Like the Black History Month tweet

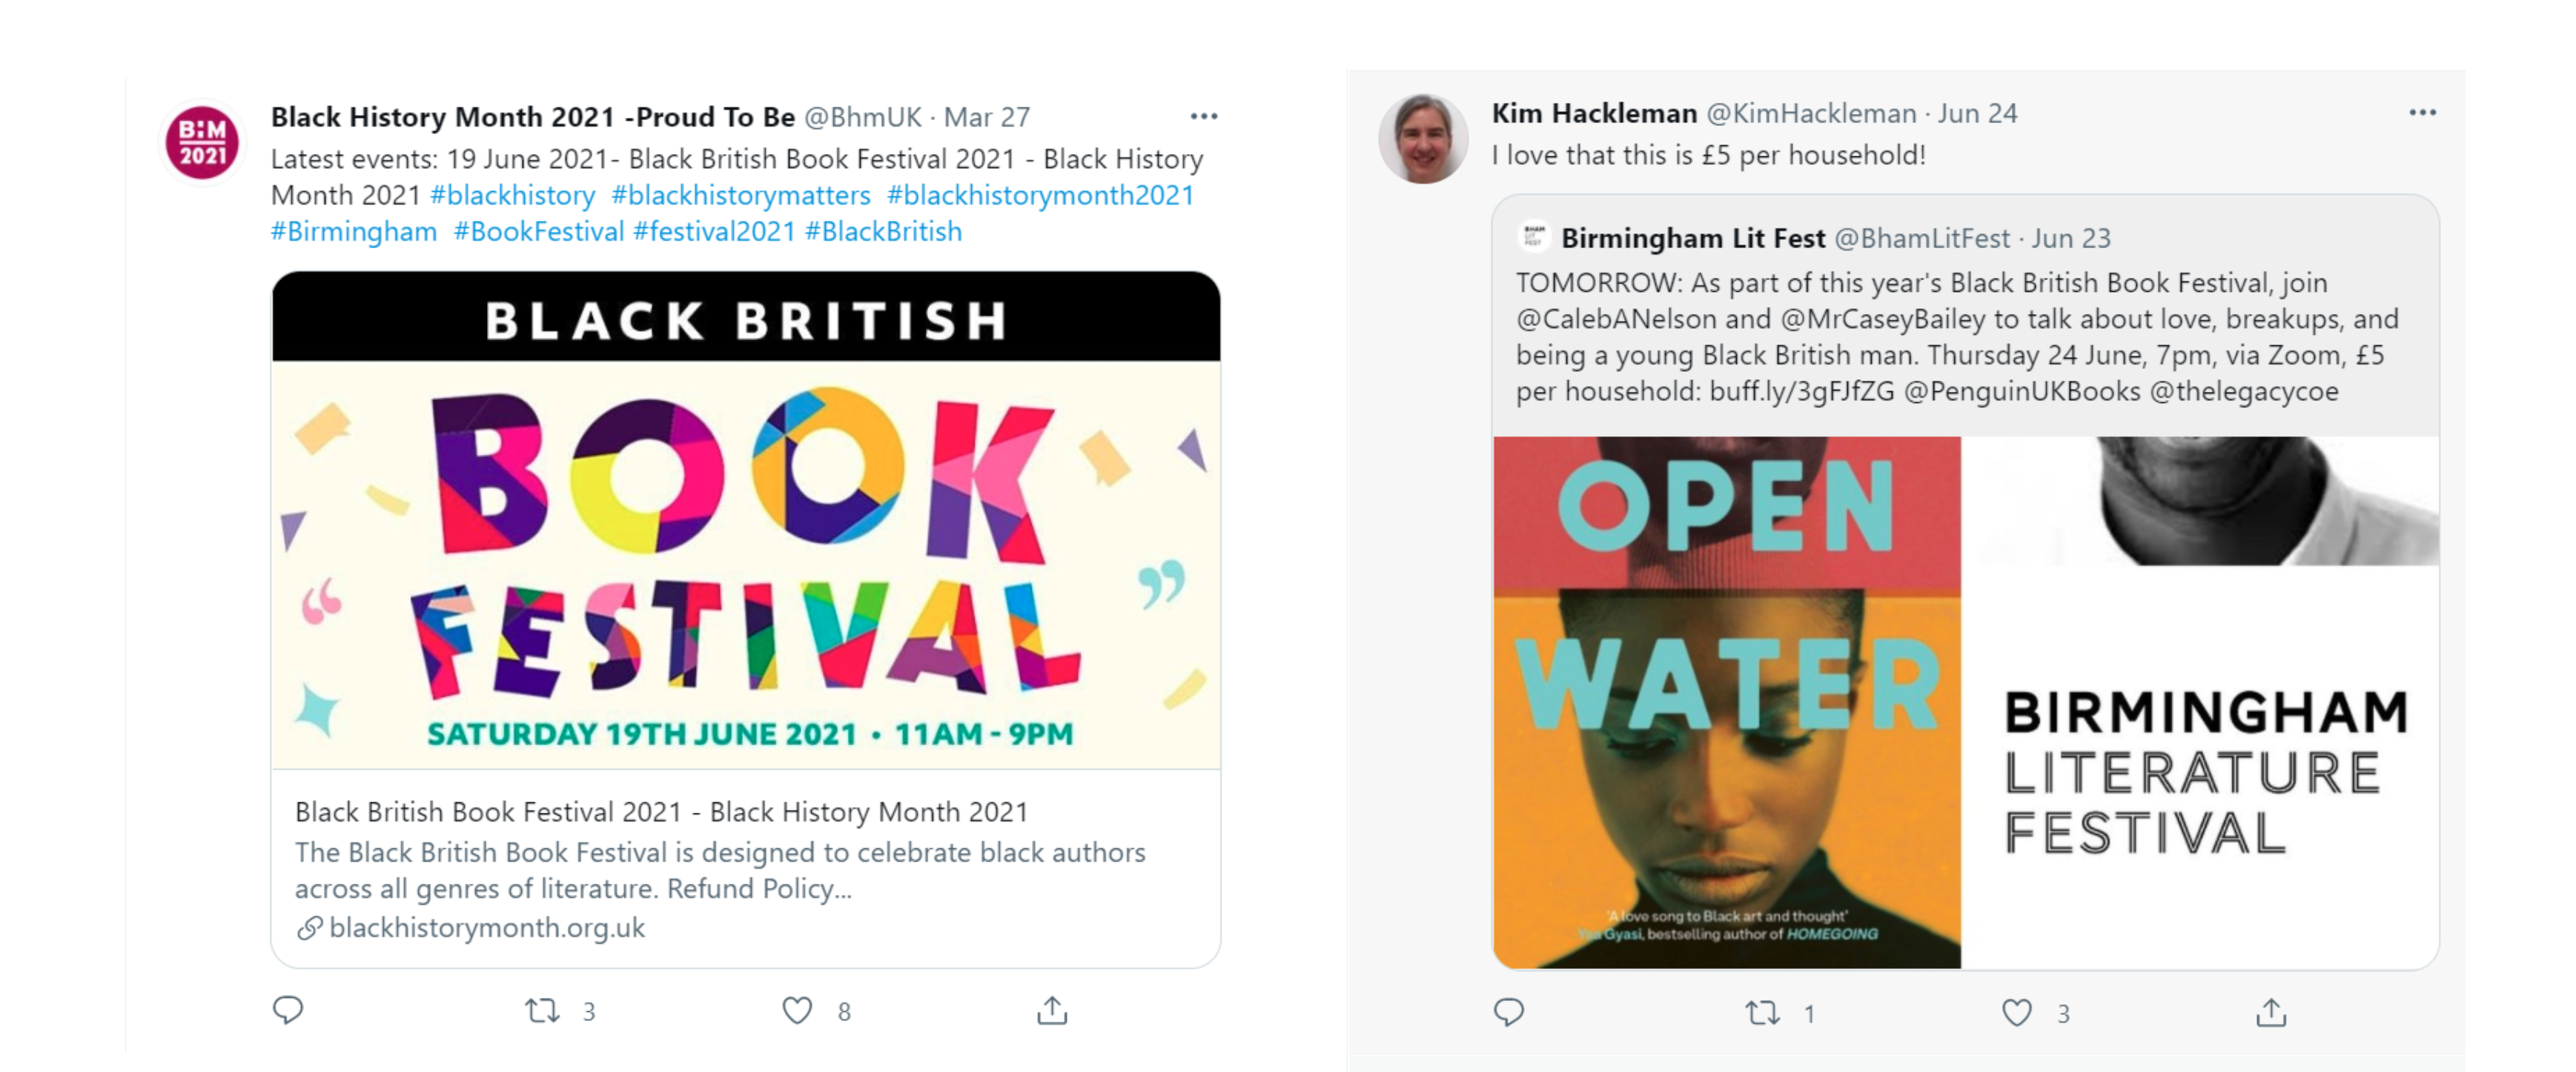[x=797, y=1011]
